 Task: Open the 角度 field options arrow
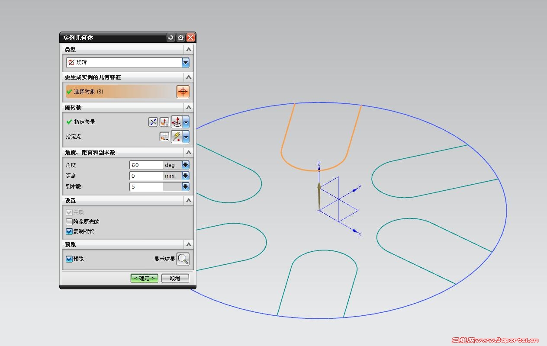(x=186, y=165)
